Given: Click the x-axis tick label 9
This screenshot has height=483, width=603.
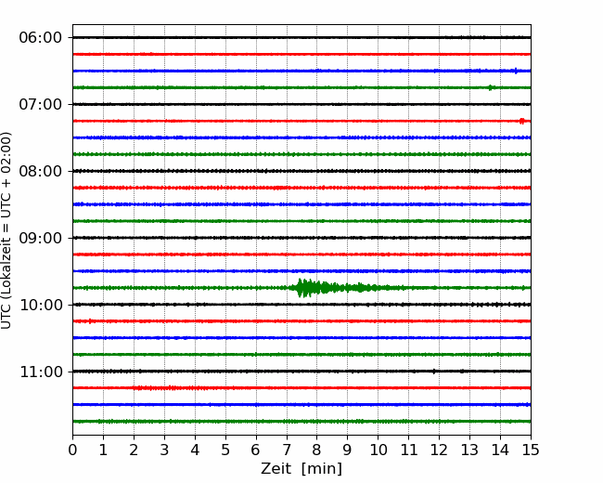Looking at the screenshot, I should (348, 450).
